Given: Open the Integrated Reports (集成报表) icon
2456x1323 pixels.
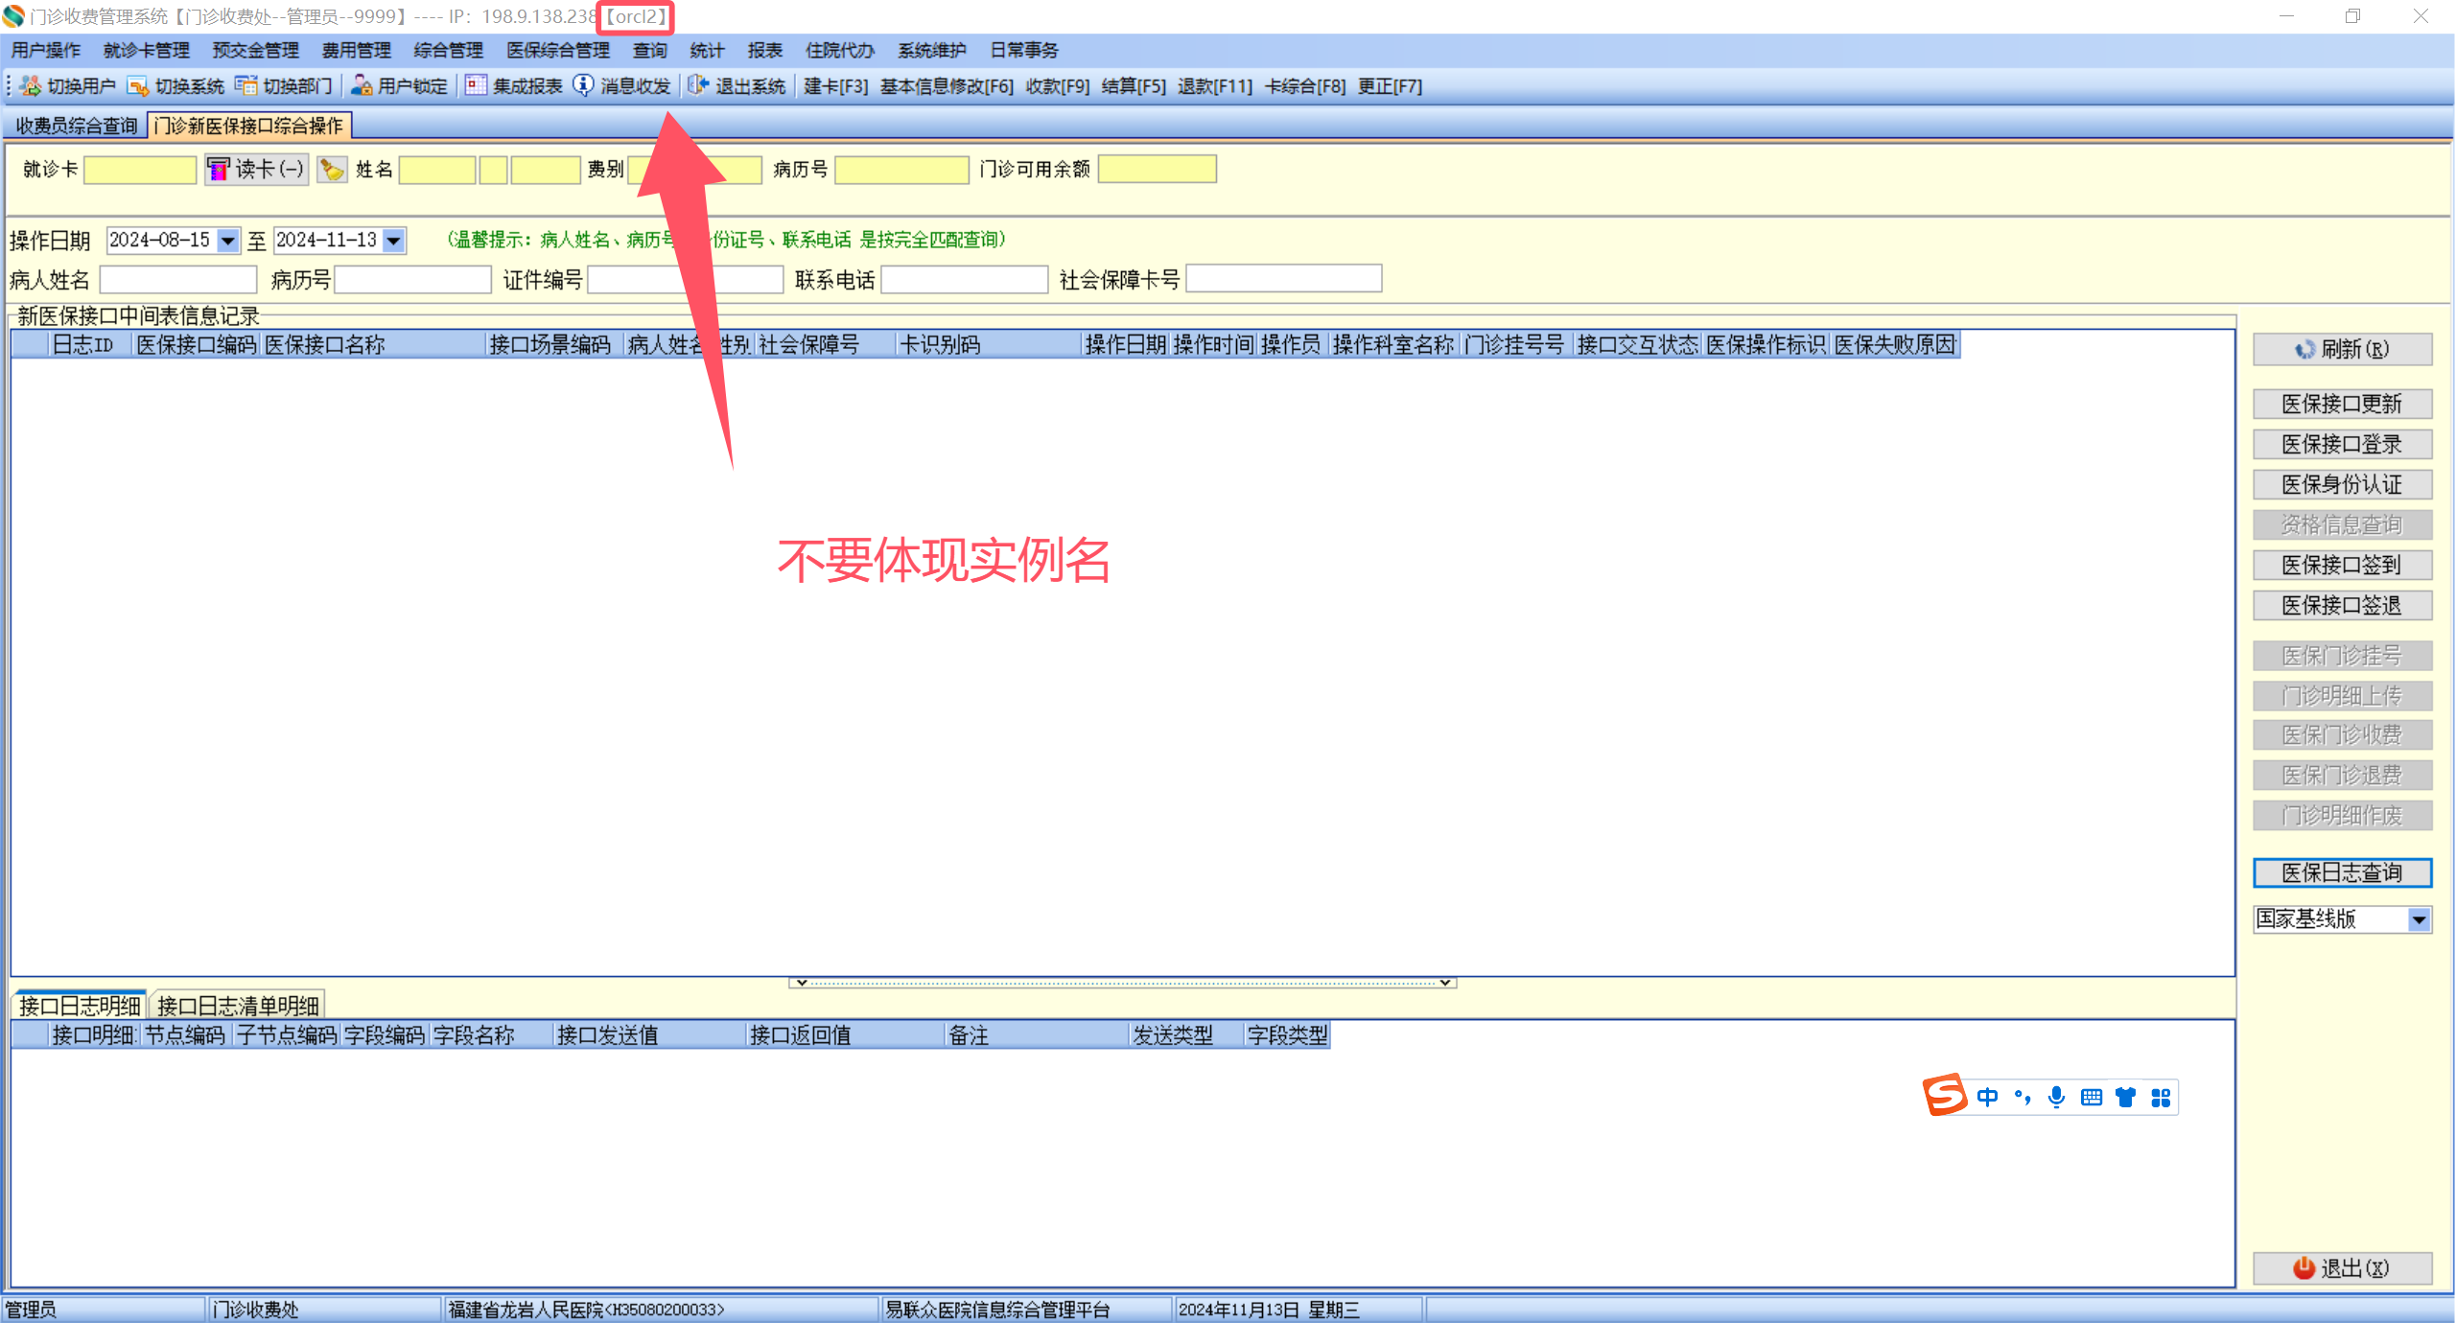Looking at the screenshot, I should click(476, 86).
